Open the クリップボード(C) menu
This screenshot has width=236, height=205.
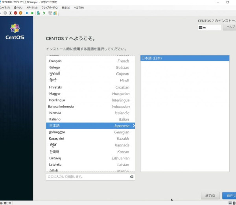[x=49, y=7]
